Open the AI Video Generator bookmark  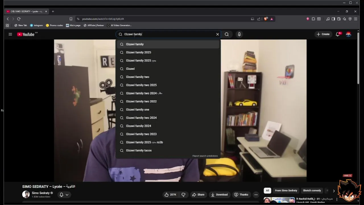[x=119, y=25]
